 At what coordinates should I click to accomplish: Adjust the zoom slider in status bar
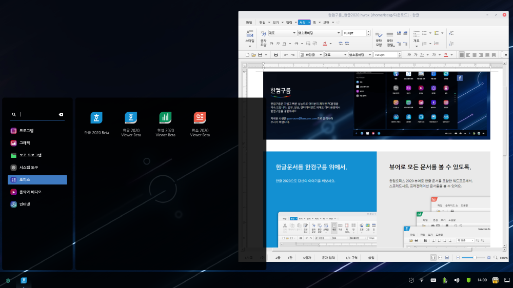coord(475,257)
